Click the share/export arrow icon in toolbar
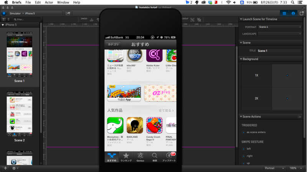 (68, 13)
